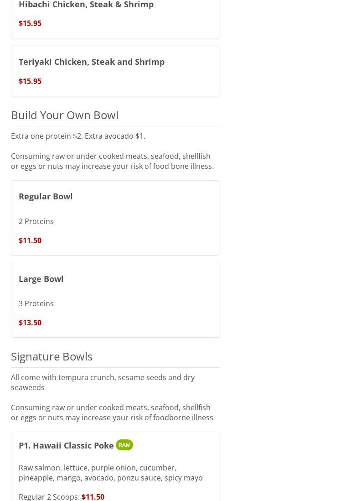Click the raw salmon ingredients description
351x501 pixels.
110,473
